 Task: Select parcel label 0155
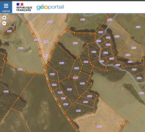coord(117,36)
